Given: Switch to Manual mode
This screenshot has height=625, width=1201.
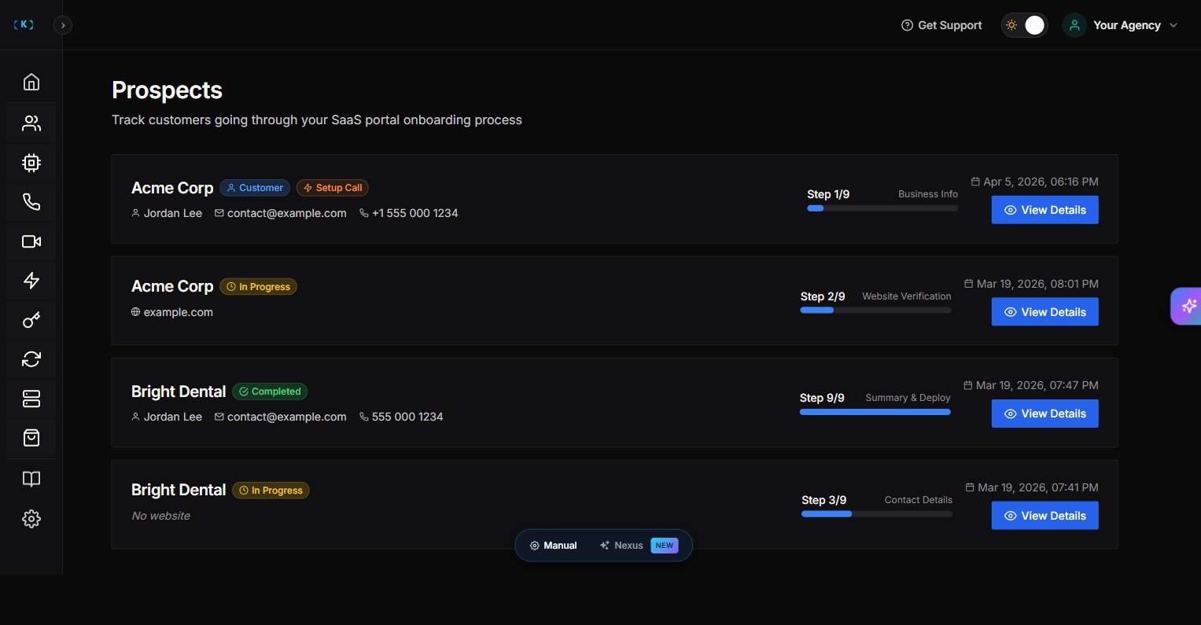Looking at the screenshot, I should [554, 546].
